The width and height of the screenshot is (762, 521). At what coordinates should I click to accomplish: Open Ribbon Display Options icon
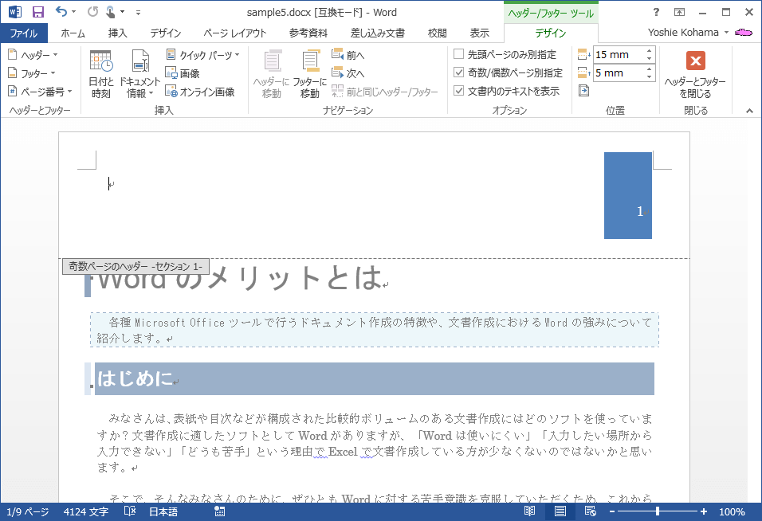coord(679,12)
